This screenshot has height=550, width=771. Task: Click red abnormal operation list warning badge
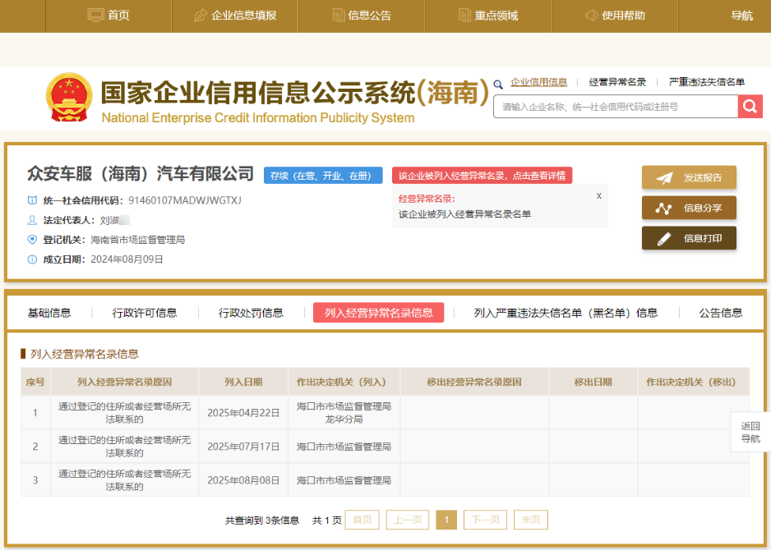(x=482, y=176)
